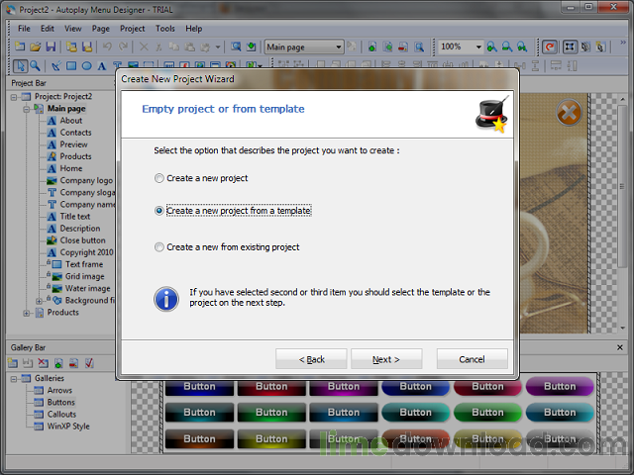Click the open folder toolbar icon
This screenshot has width=634, height=475.
click(x=35, y=47)
